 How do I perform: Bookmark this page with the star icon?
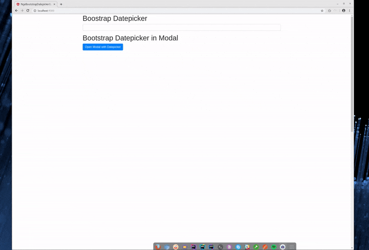pos(322,11)
